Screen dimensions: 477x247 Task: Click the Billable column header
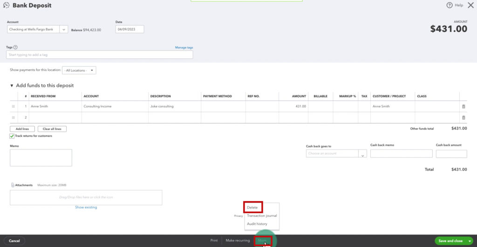(320, 96)
